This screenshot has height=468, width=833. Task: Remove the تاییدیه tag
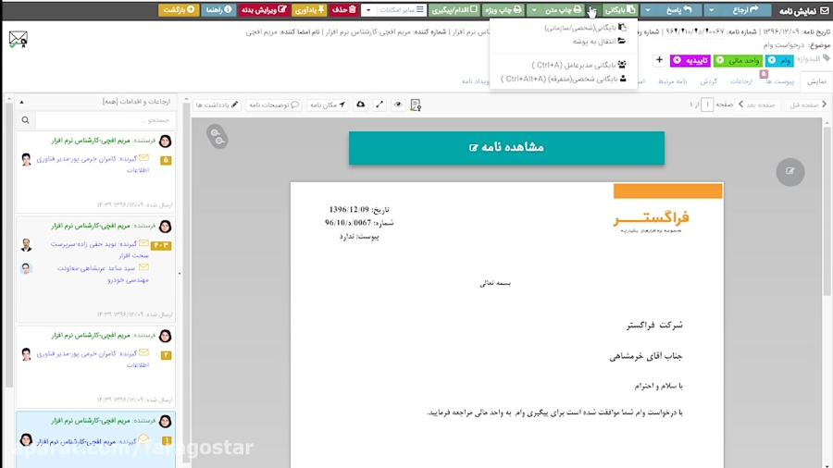point(677,60)
